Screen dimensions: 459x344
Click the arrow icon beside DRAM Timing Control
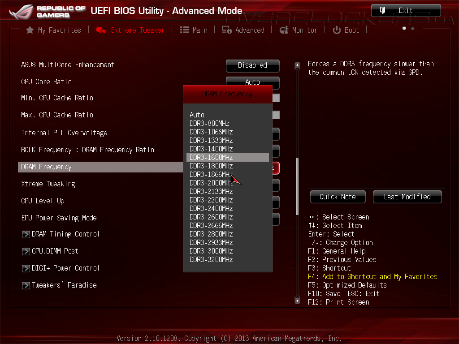click(26, 234)
